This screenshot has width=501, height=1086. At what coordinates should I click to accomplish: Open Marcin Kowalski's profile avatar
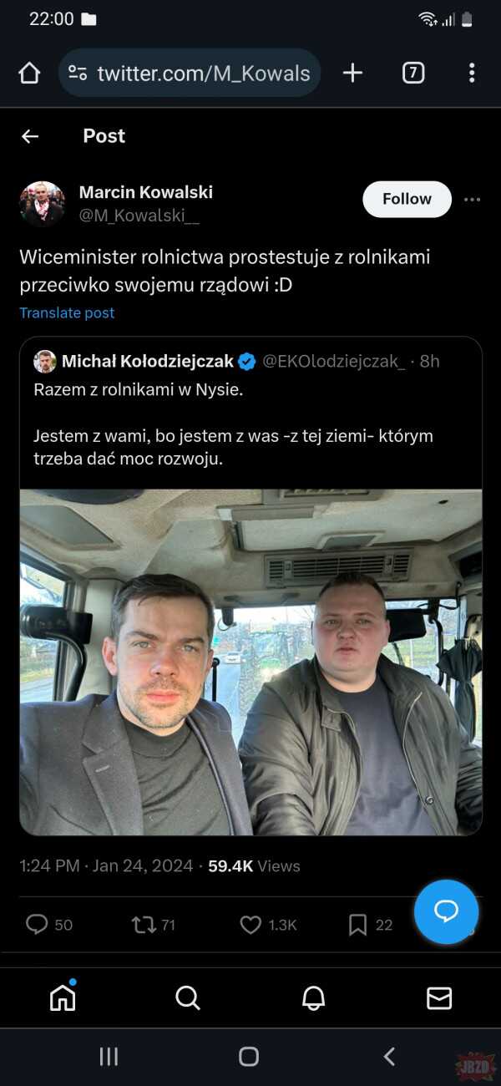pyautogui.click(x=42, y=204)
